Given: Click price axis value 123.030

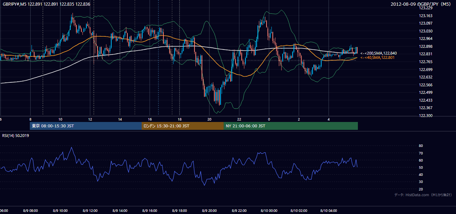Looking at the screenshot, I should tap(426, 31).
